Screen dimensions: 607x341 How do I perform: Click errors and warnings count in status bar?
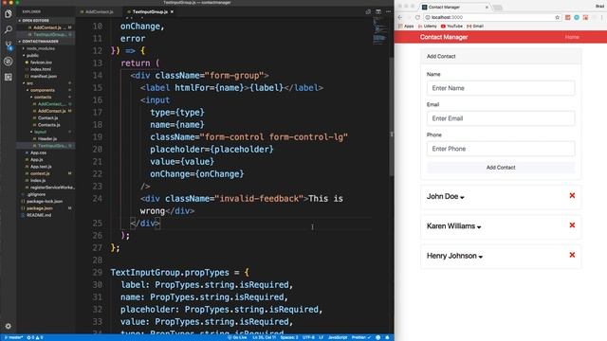click(35, 337)
